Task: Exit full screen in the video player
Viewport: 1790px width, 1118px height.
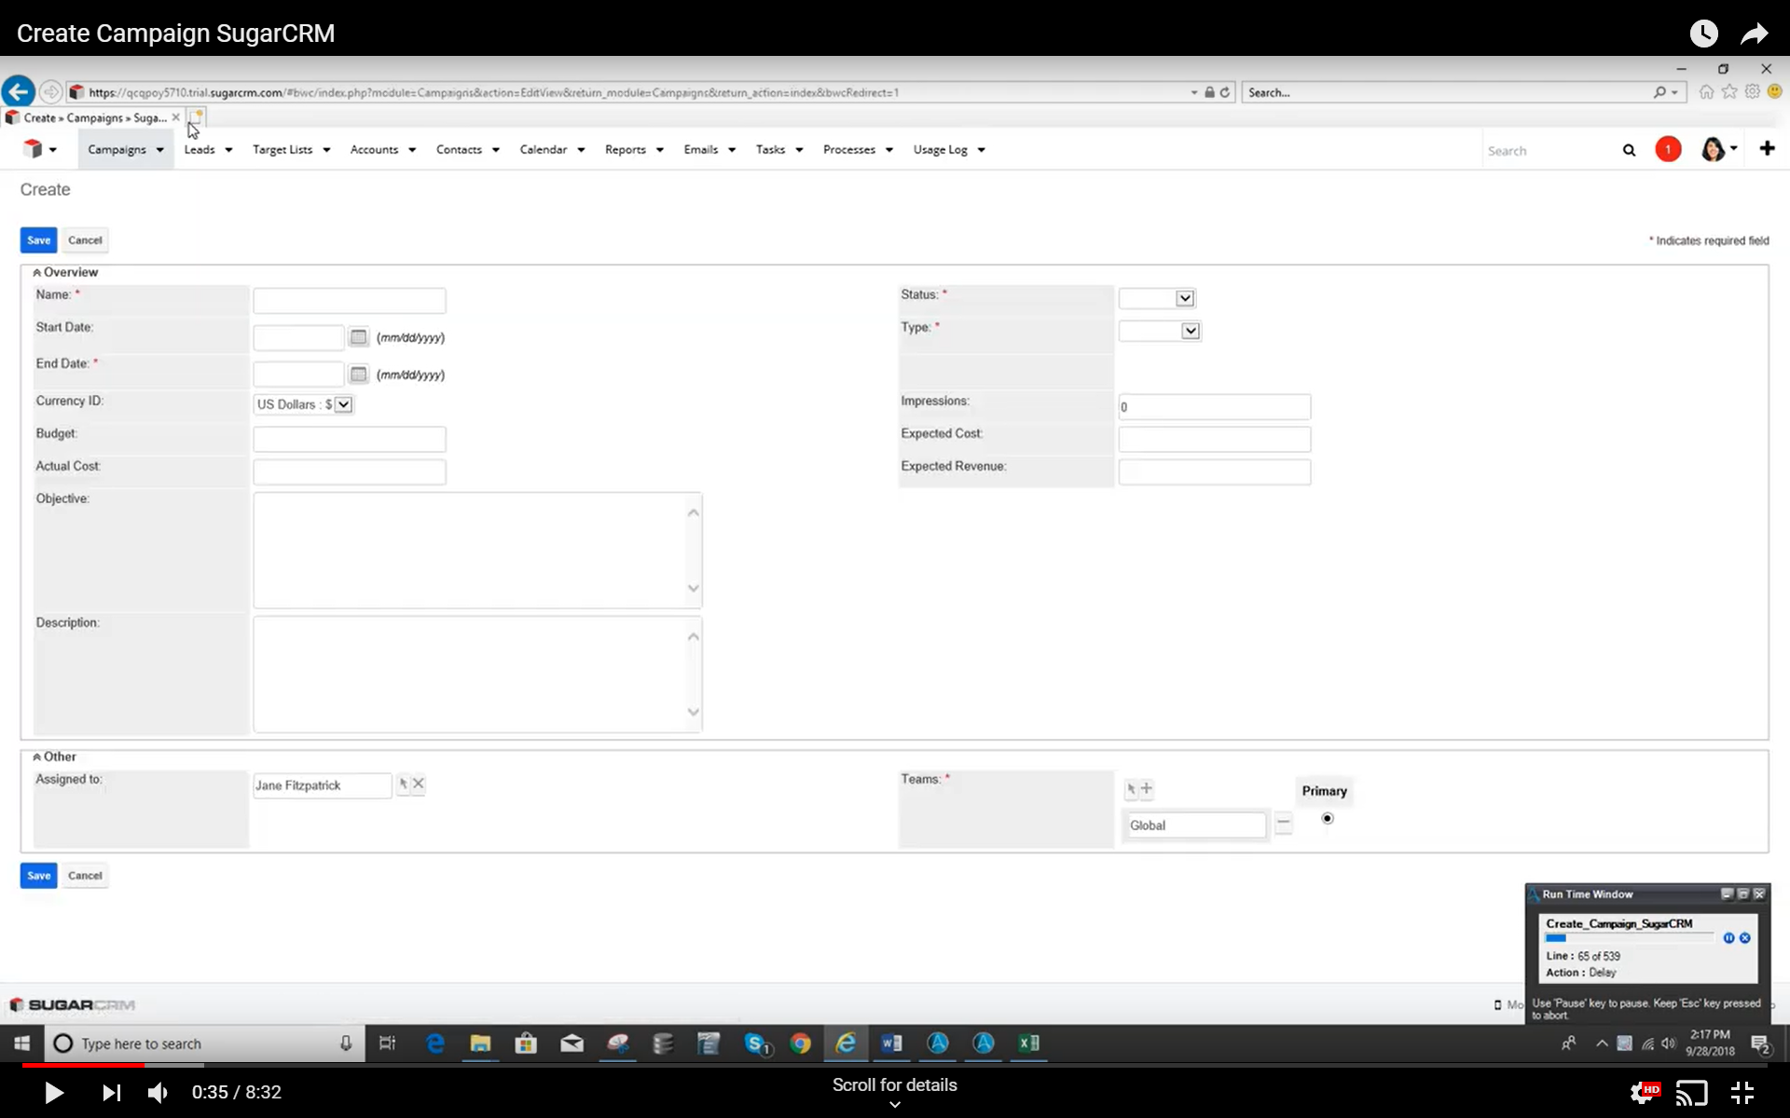Action: (x=1742, y=1092)
